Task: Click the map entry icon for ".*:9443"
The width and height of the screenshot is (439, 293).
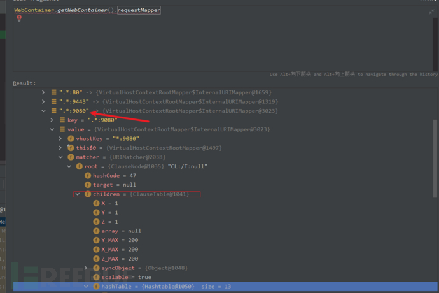Action: point(53,101)
